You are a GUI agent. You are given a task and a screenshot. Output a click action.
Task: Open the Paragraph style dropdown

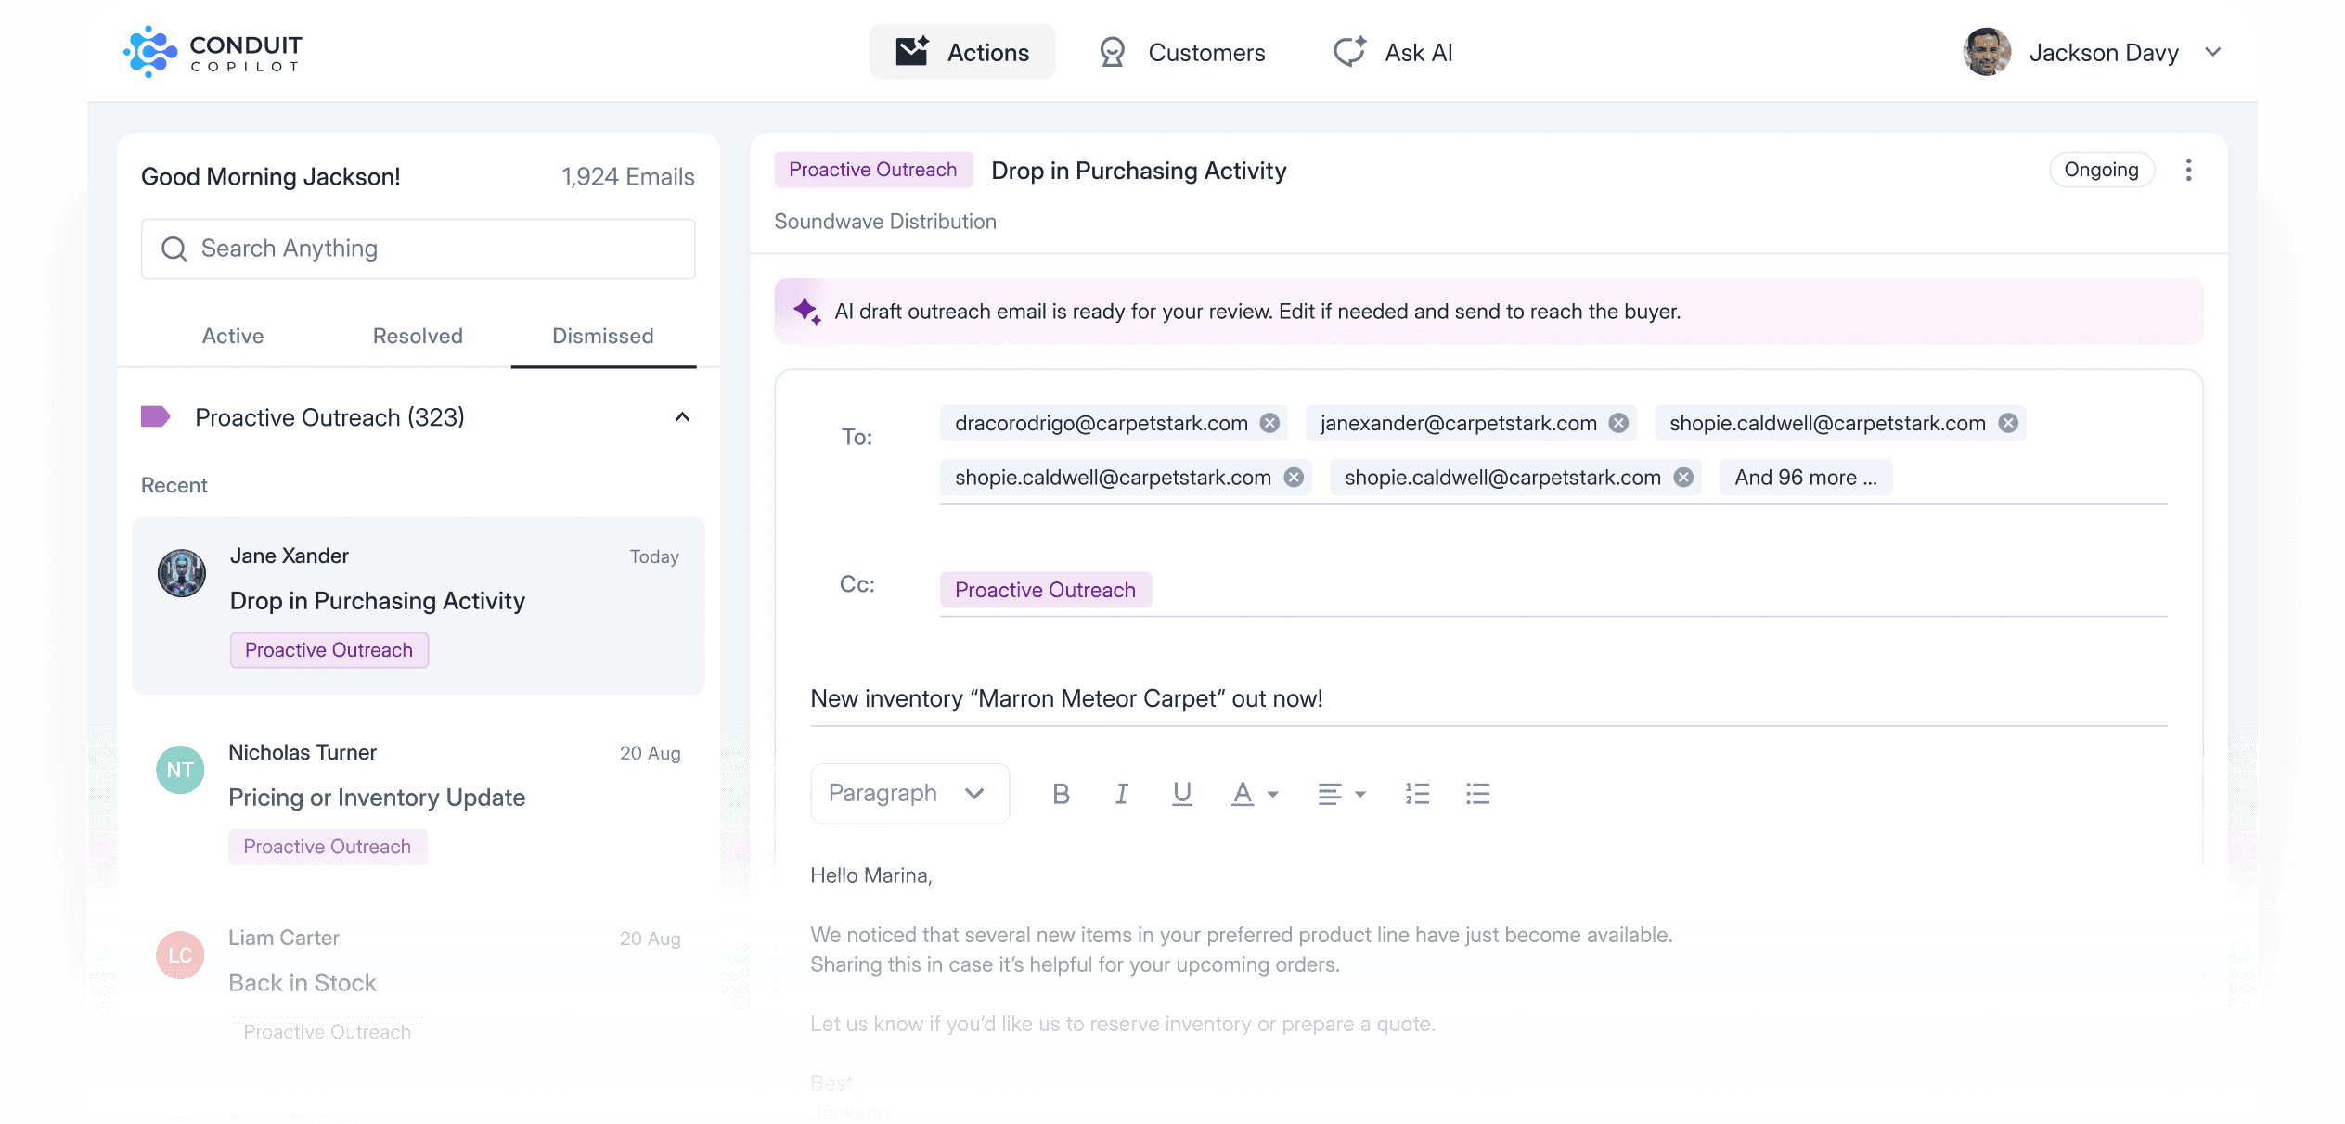coord(908,794)
